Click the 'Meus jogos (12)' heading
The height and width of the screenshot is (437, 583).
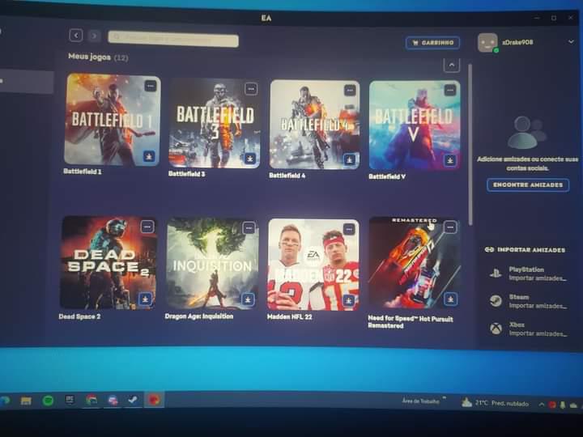pos(98,57)
